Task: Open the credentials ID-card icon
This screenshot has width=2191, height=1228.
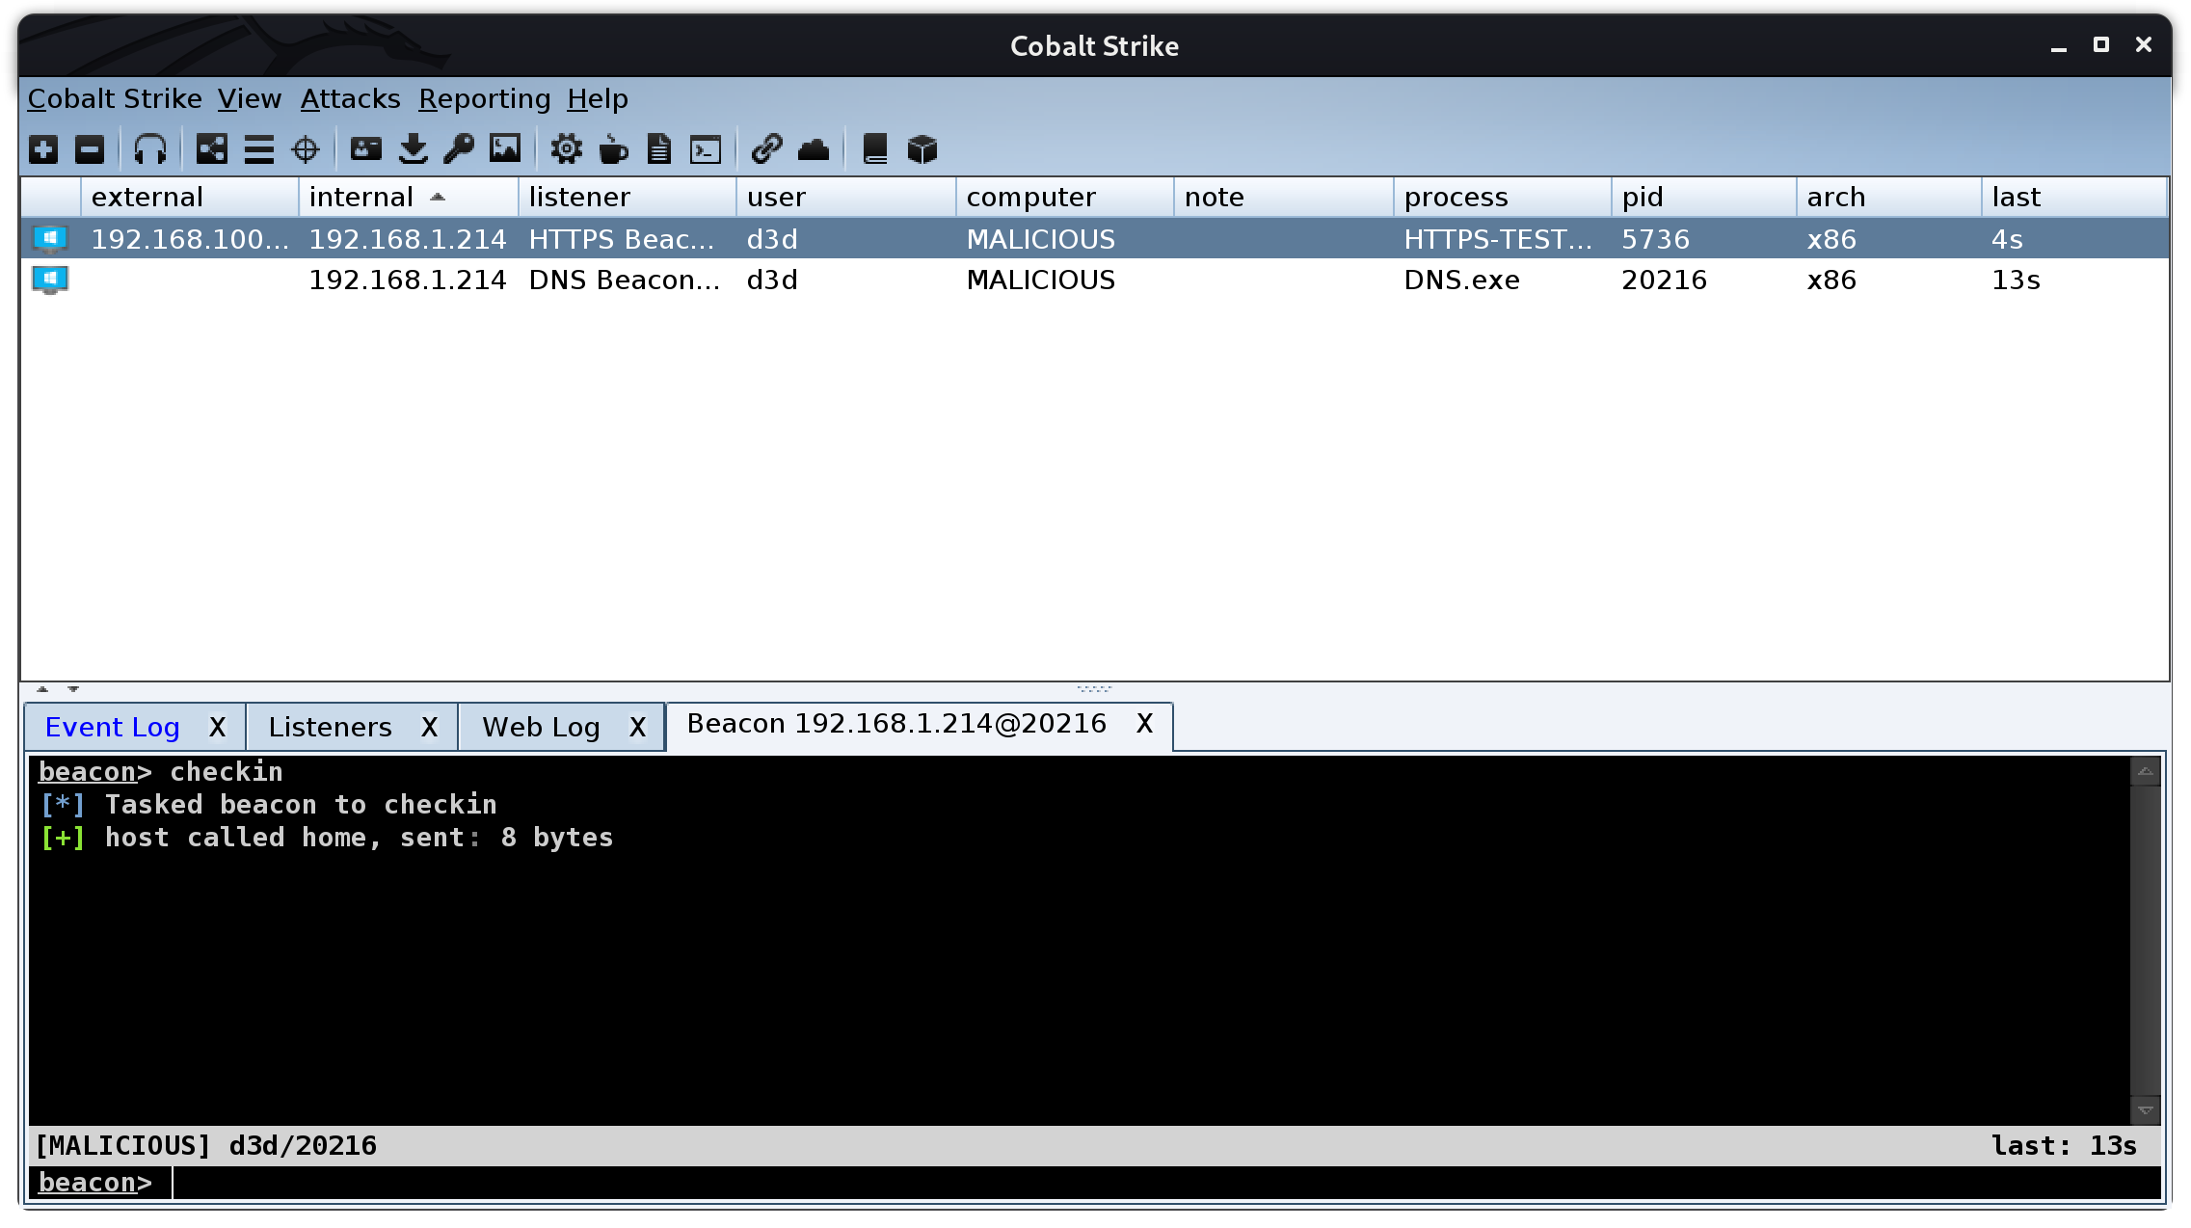Action: coord(366,149)
